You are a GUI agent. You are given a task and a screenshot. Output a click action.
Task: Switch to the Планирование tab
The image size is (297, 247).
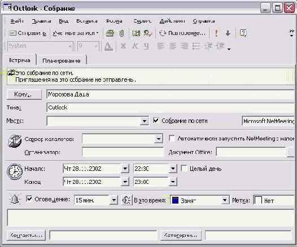click(x=62, y=61)
